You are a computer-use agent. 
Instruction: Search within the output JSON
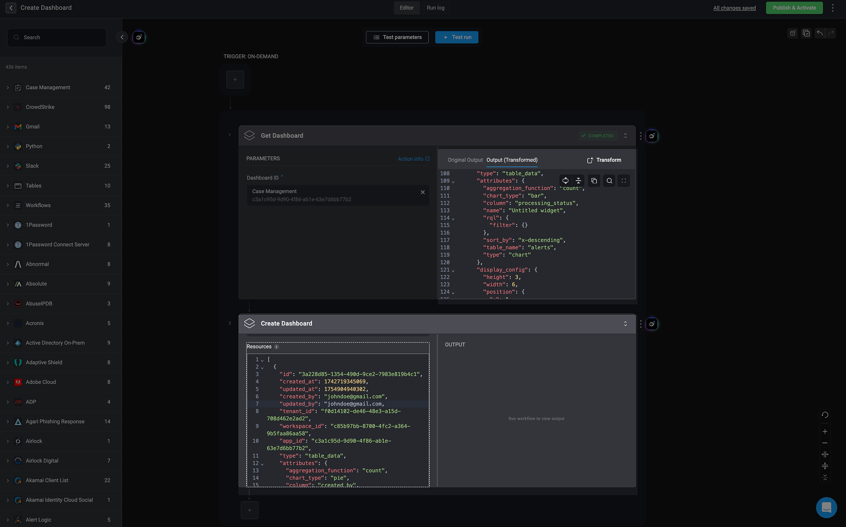(609, 181)
